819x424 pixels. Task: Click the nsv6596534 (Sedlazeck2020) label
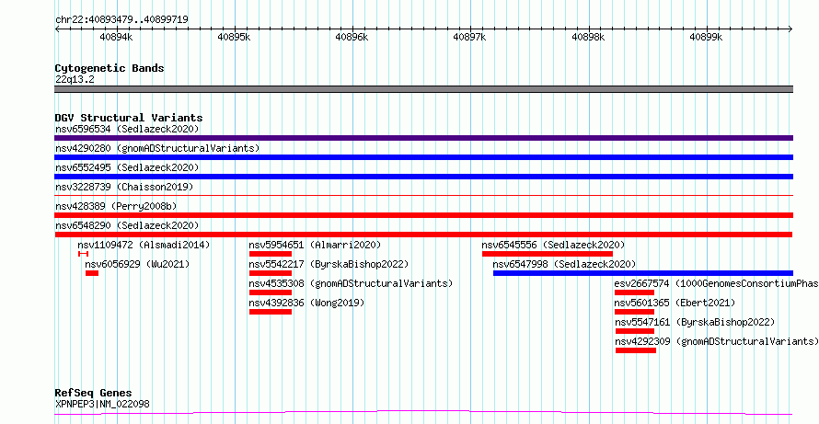[127, 129]
